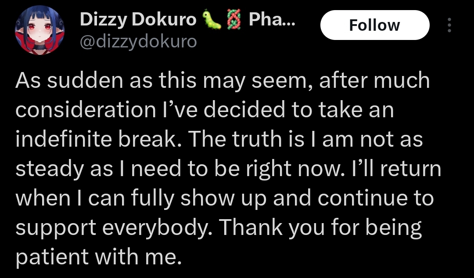The height and width of the screenshot is (278, 474).
Task: Click the phrase "indefinite break" in tweet
Action: pyautogui.click(x=99, y=139)
